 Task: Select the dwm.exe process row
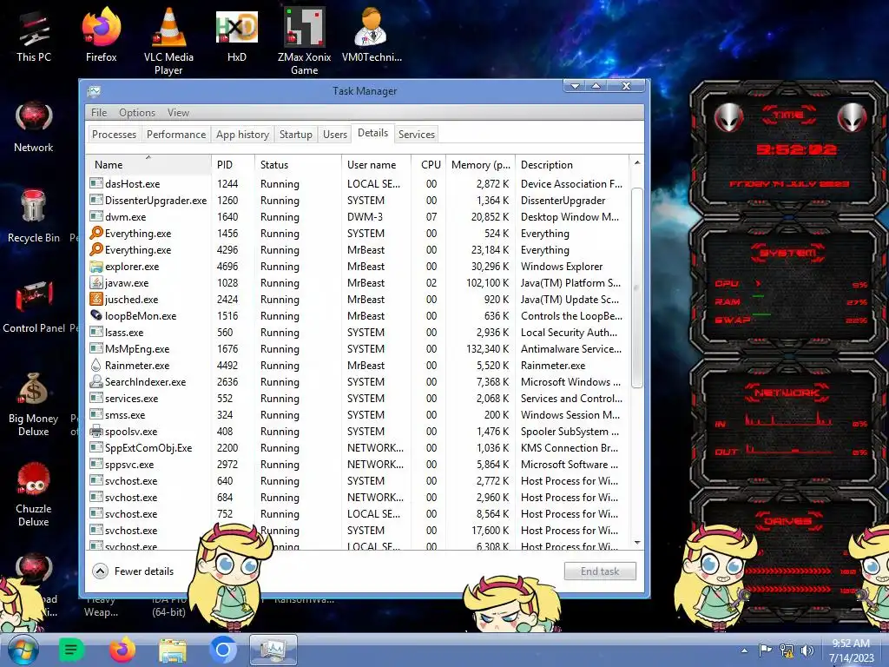(357, 216)
